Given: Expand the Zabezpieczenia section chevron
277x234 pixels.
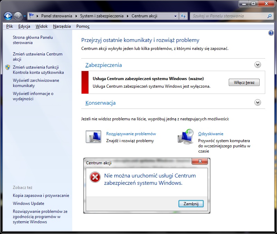Looking at the screenshot, I should (258, 65).
